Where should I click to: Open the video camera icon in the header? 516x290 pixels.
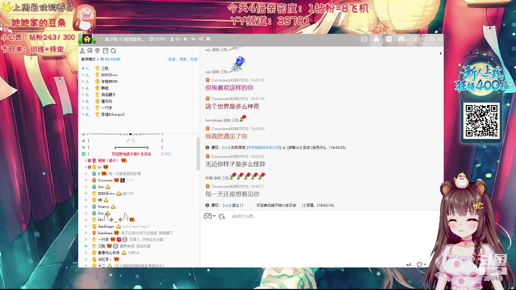tap(364, 39)
